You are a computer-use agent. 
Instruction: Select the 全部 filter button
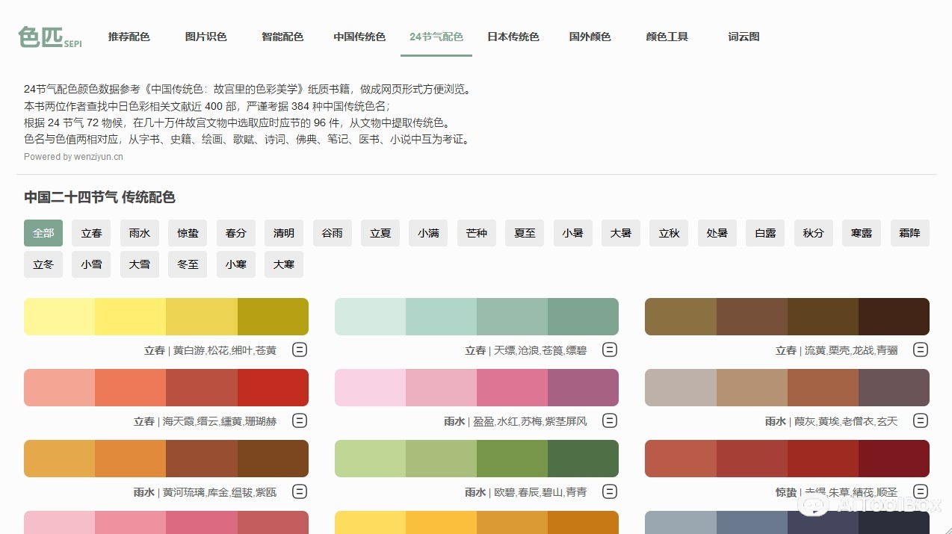pyautogui.click(x=43, y=232)
